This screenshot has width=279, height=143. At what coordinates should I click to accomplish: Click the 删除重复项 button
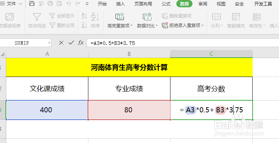[177, 16]
